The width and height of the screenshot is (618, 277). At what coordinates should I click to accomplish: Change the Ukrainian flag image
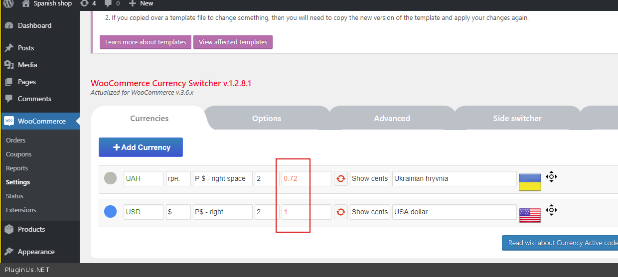[530, 182]
